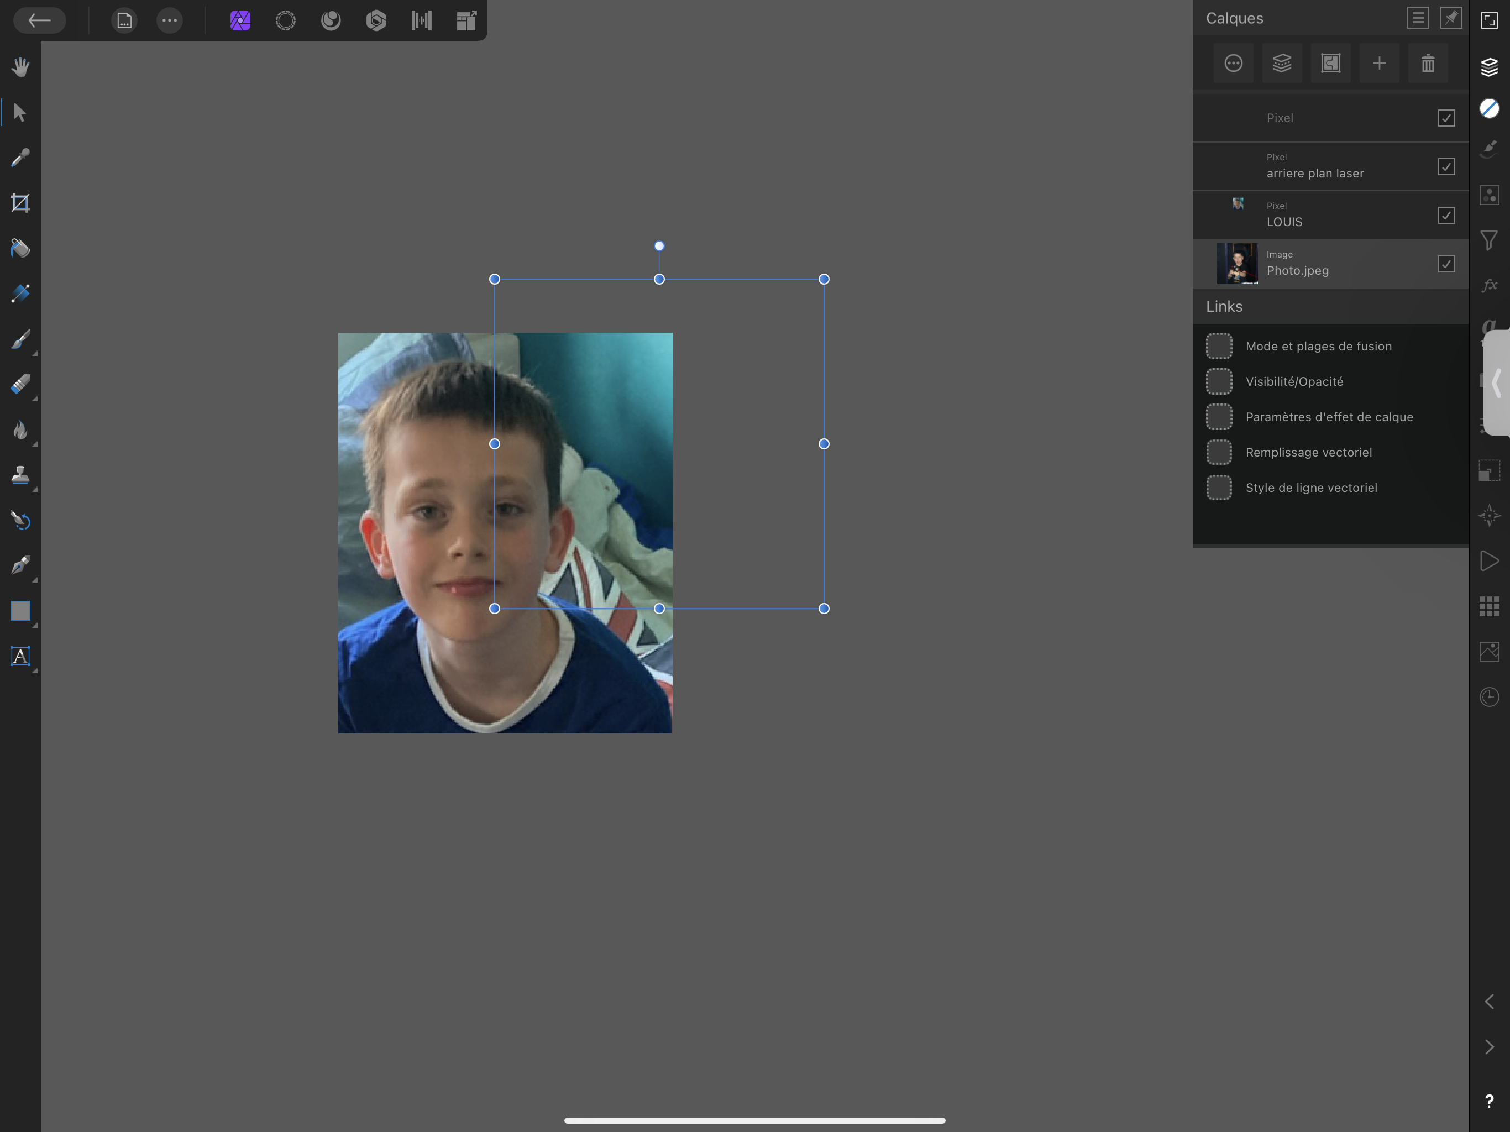This screenshot has height=1132, width=1510.
Task: Uncheck the arriere plan laser layer
Action: point(1446,166)
